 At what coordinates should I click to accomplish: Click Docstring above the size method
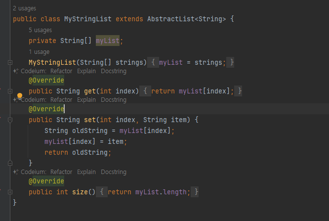pos(114,172)
